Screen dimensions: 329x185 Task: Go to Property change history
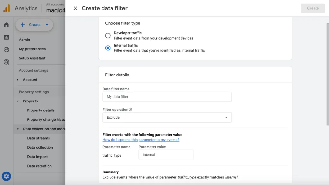click(x=46, y=119)
